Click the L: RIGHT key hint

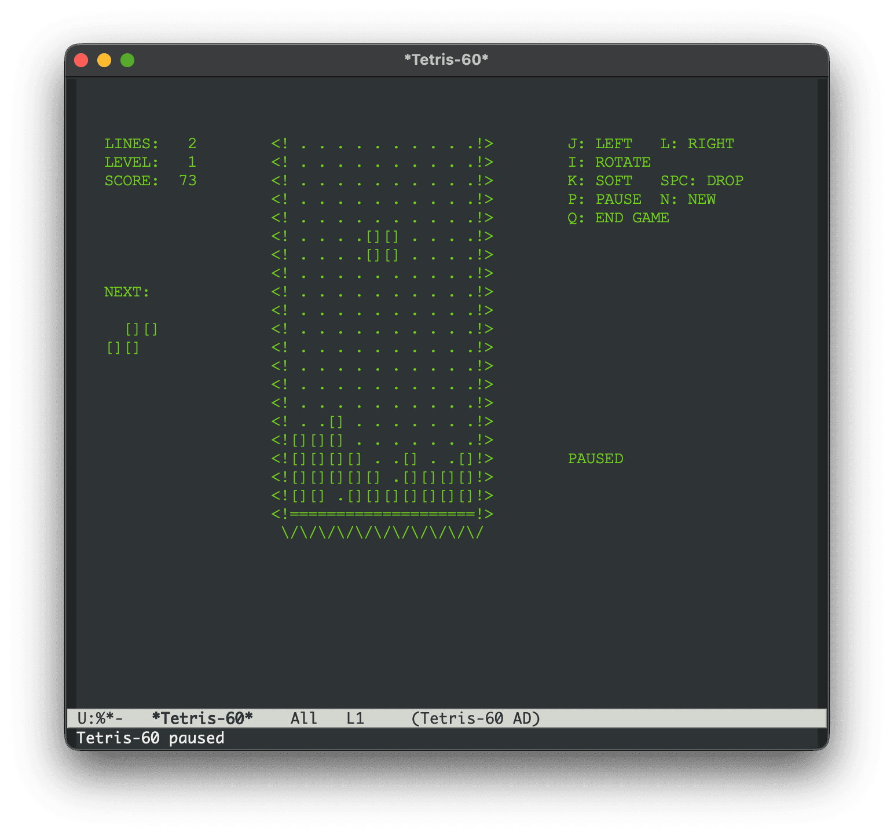point(697,144)
